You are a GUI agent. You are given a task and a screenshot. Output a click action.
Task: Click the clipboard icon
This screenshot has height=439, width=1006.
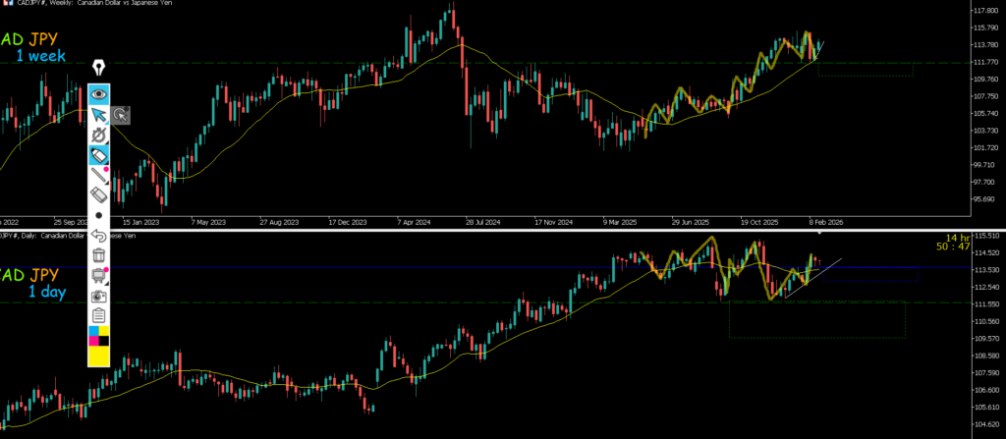coord(99,316)
